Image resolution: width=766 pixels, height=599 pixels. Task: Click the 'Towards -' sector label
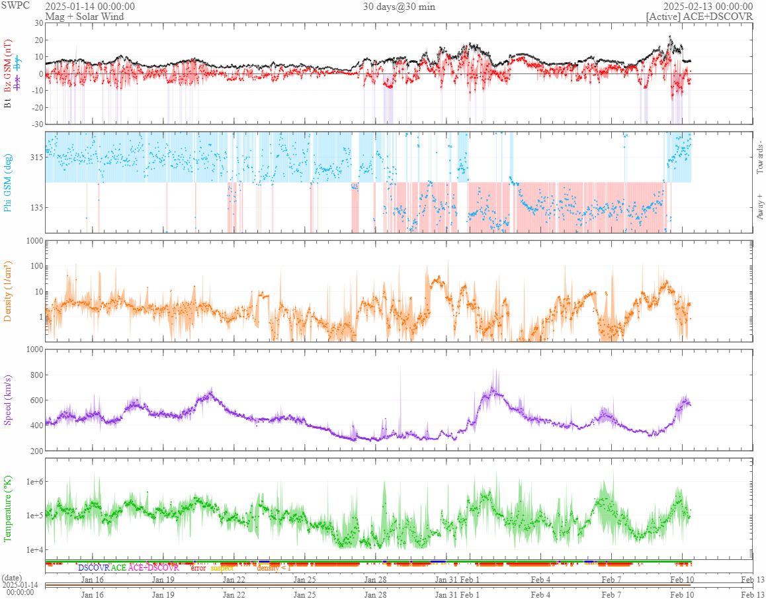pos(759,158)
